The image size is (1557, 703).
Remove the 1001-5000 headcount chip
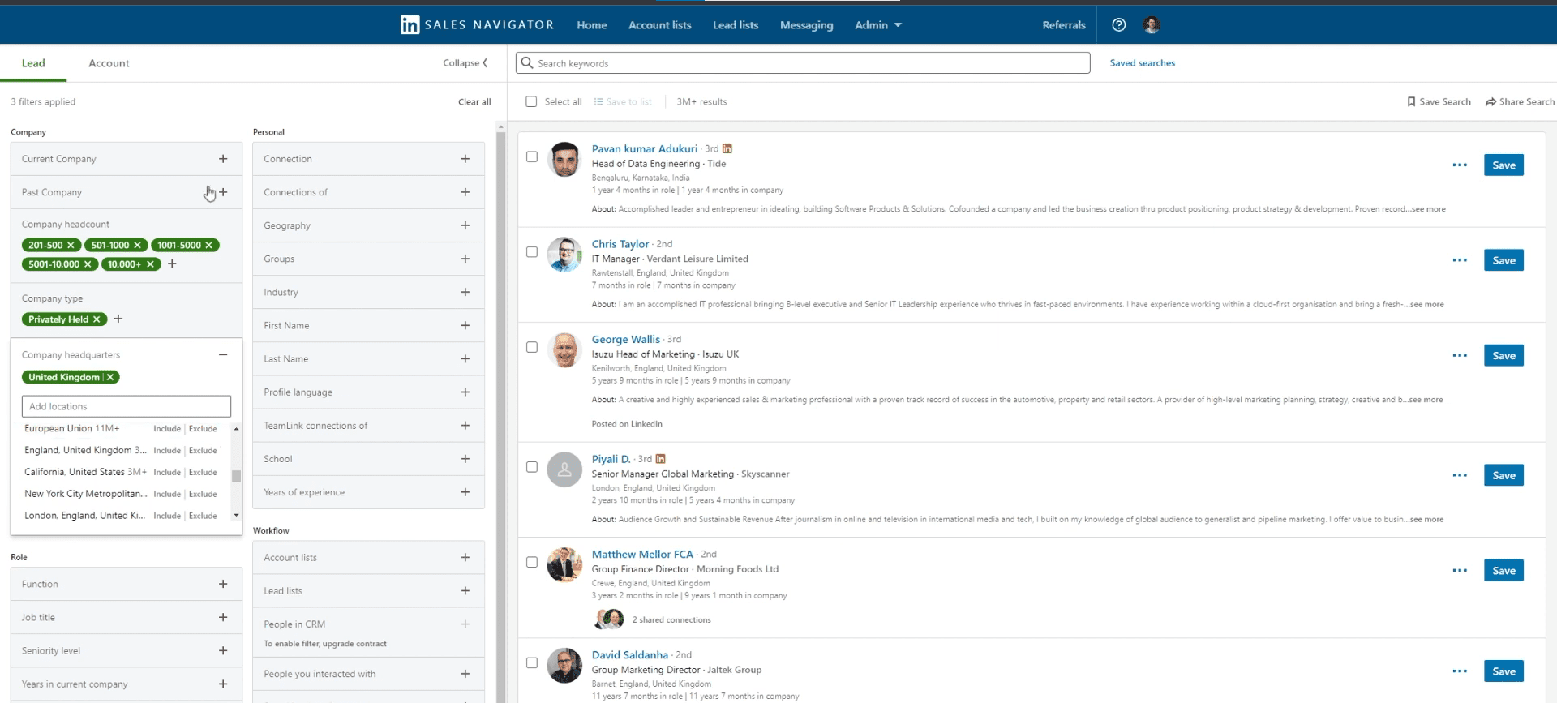[209, 245]
